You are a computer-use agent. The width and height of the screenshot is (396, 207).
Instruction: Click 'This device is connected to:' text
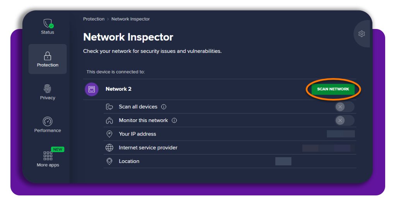tap(116, 72)
